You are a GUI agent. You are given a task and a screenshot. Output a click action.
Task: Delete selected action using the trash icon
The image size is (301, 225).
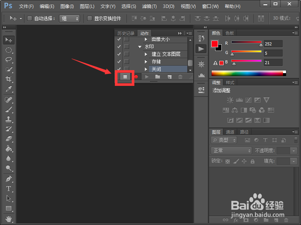181,76
